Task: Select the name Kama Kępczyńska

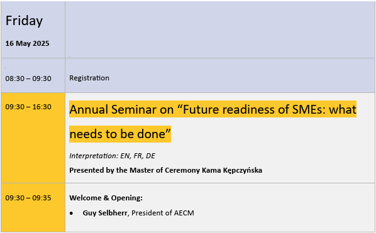Action: pos(232,170)
